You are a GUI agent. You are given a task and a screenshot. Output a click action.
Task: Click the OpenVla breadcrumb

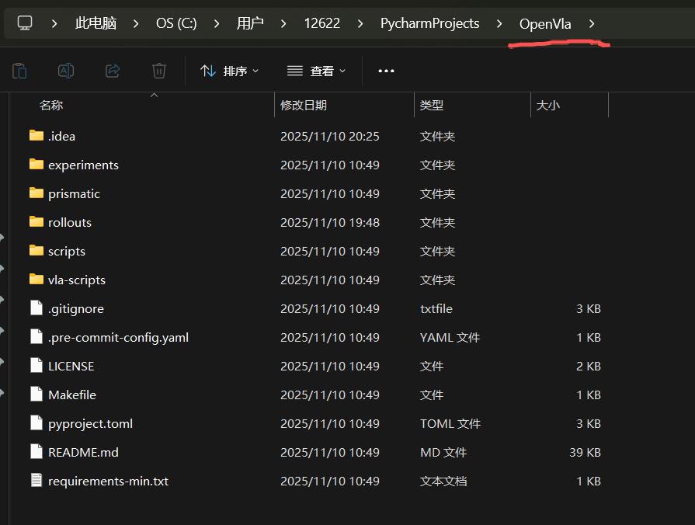tap(545, 23)
